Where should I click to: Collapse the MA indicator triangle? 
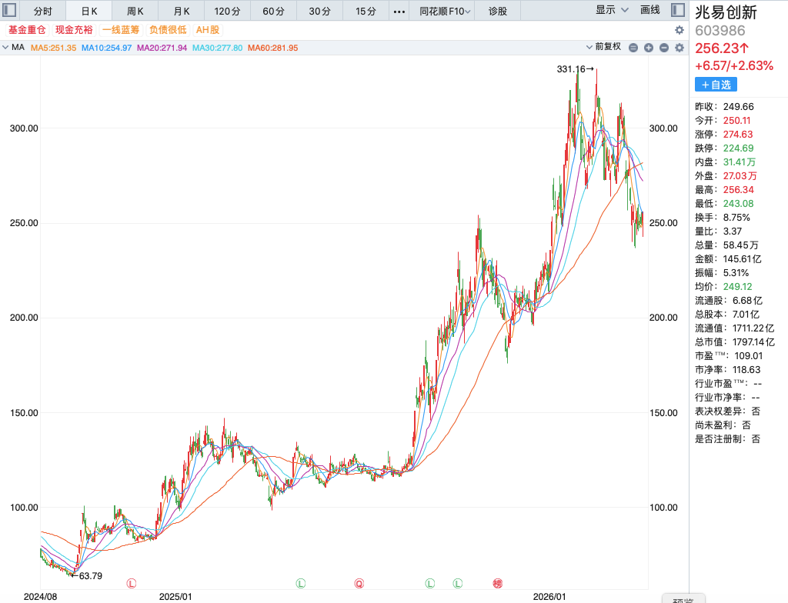[6, 48]
